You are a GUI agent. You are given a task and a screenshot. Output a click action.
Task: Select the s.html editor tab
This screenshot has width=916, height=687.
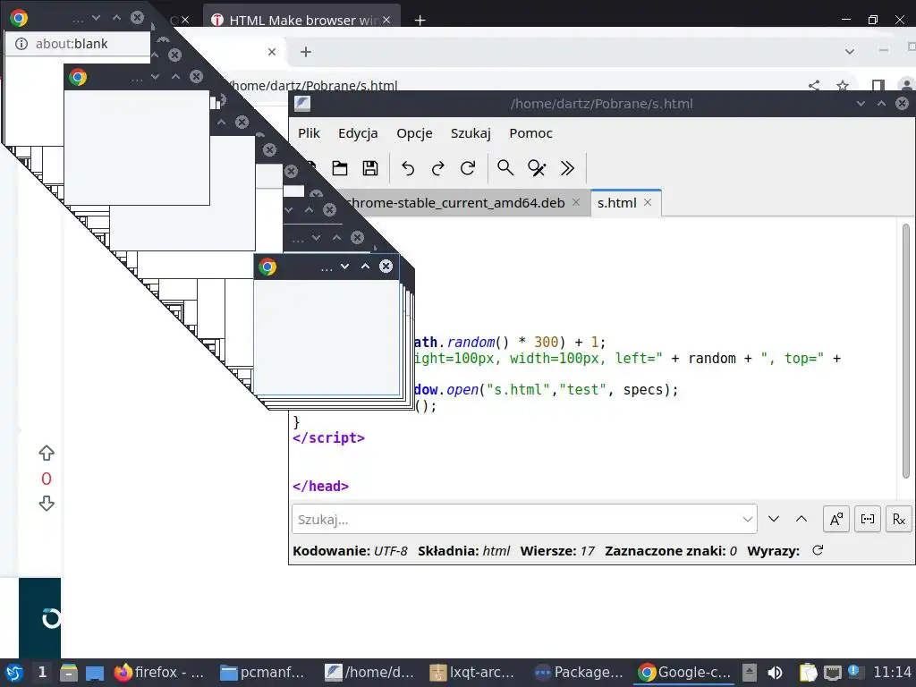[x=617, y=203]
